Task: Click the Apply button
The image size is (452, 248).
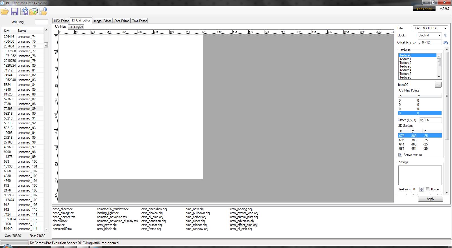Action: (x=431, y=199)
